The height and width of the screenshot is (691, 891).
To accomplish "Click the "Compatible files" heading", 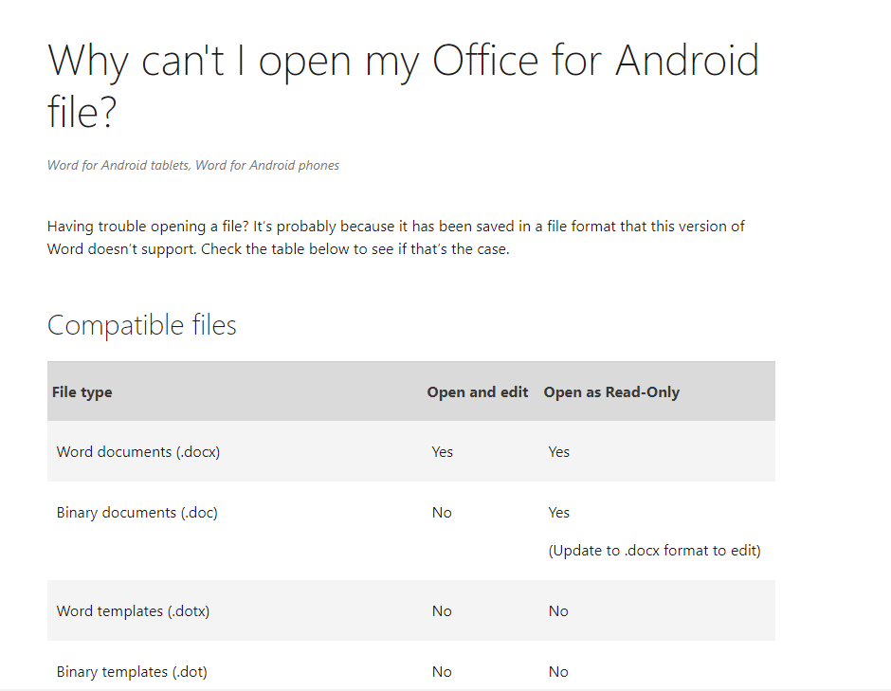I will point(141,326).
